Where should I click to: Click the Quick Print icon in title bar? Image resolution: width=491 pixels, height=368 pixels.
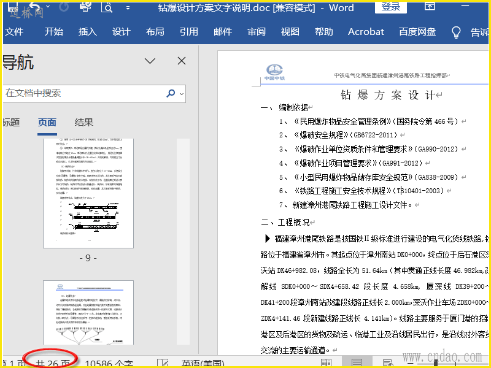[85, 6]
